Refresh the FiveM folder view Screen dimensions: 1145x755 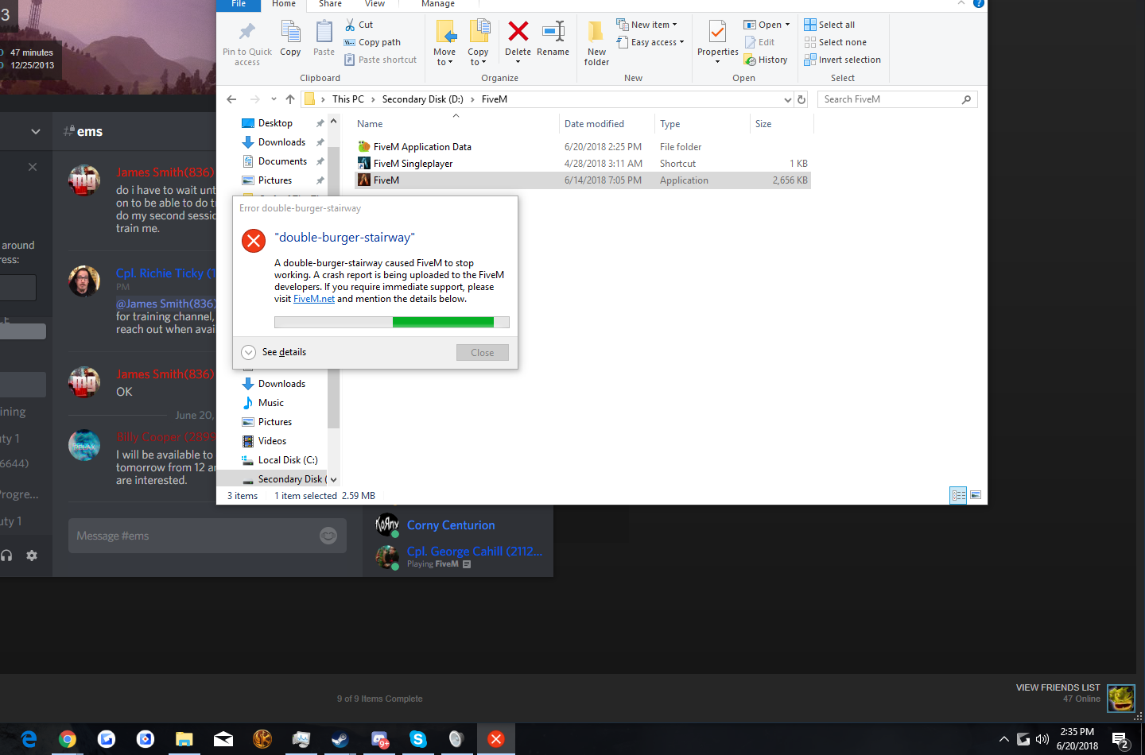pyautogui.click(x=801, y=99)
